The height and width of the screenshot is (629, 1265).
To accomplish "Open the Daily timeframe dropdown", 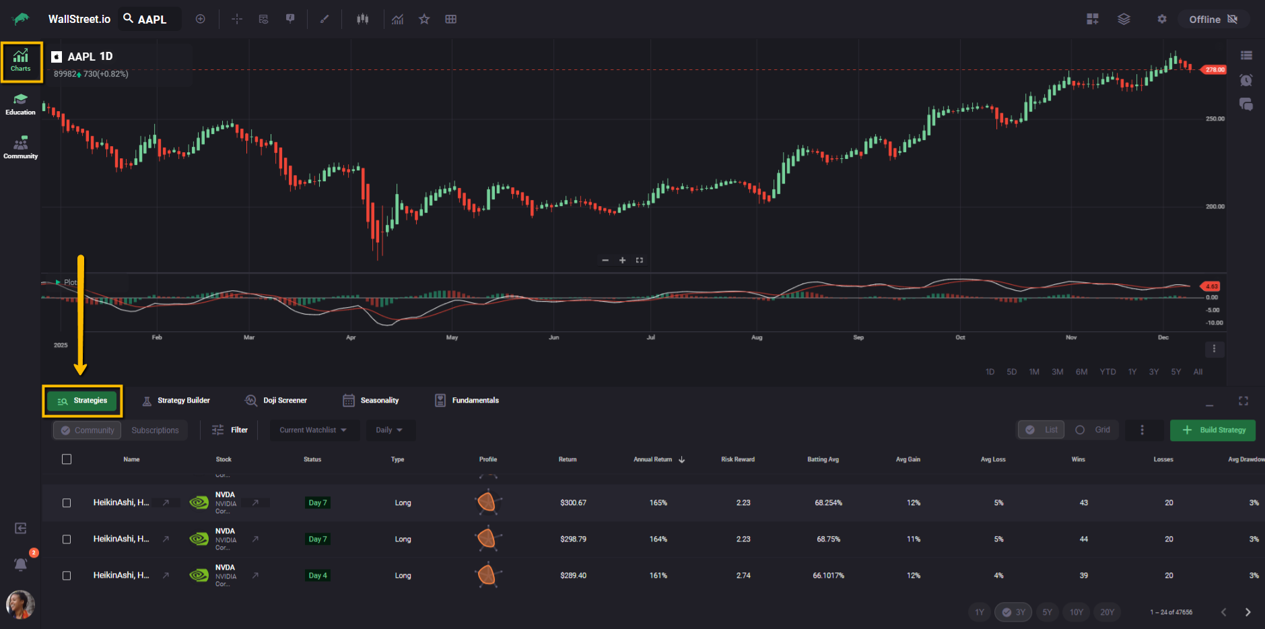I will click(389, 430).
